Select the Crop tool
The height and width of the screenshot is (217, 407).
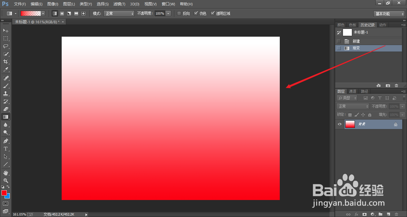pyautogui.click(x=6, y=62)
